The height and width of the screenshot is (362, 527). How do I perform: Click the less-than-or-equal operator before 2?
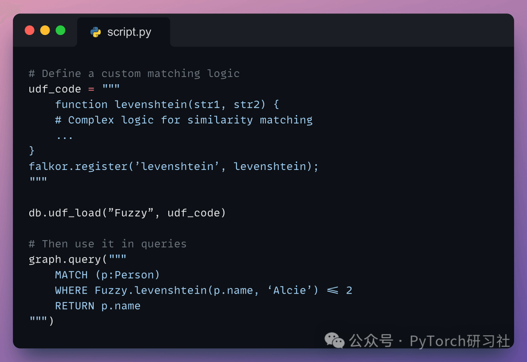click(x=332, y=290)
